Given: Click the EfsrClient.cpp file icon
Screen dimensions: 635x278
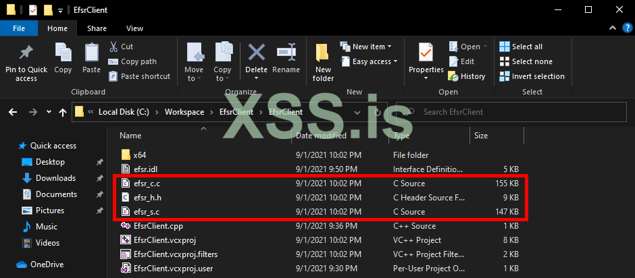Looking at the screenshot, I should click(x=126, y=226).
